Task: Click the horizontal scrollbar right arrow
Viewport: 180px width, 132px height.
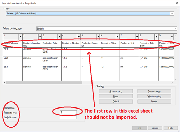Action: coord(172,83)
